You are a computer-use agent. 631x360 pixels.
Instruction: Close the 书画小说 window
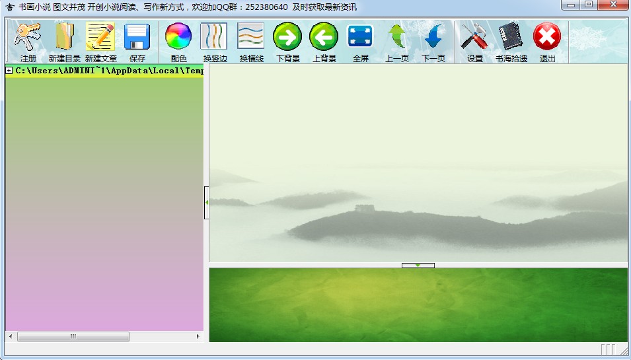pyautogui.click(x=613, y=5)
